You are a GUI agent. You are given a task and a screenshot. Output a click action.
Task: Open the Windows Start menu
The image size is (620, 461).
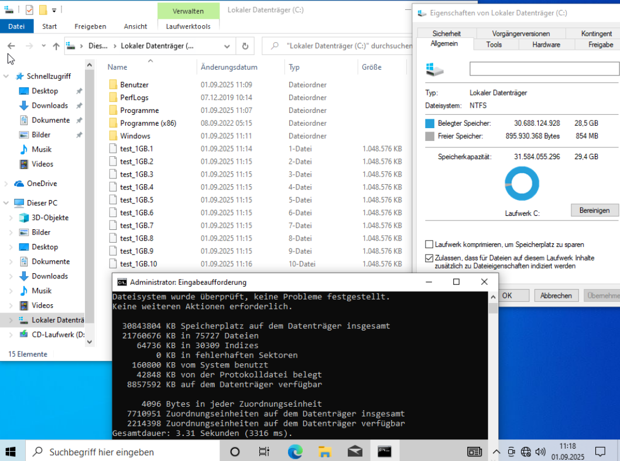tap(11, 451)
